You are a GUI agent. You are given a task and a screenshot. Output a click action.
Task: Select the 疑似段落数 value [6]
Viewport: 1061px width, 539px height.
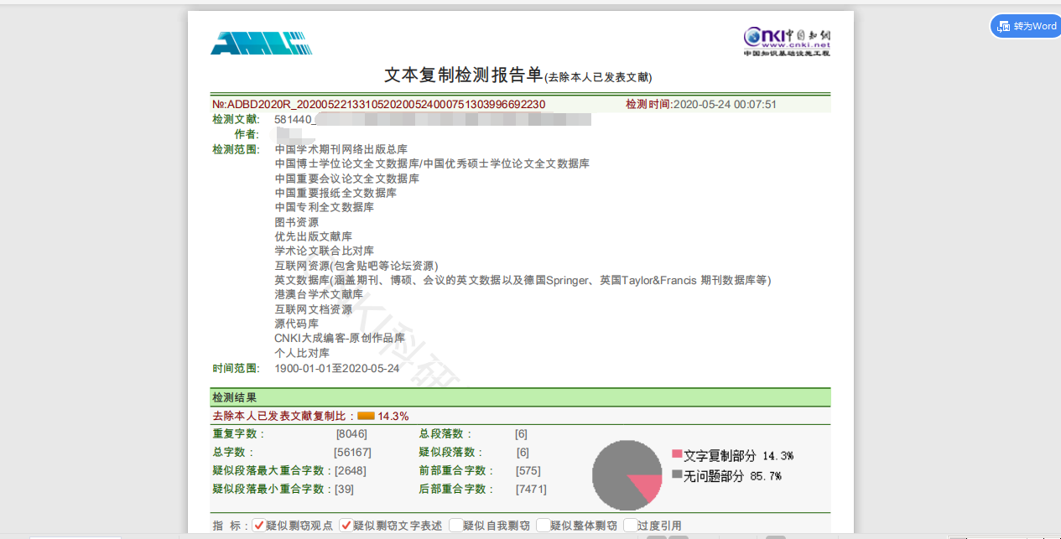(x=523, y=452)
